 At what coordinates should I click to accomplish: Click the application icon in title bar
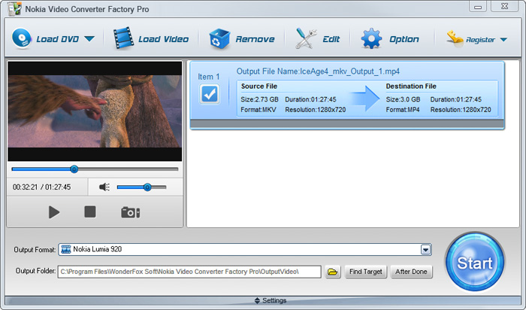pos(15,9)
